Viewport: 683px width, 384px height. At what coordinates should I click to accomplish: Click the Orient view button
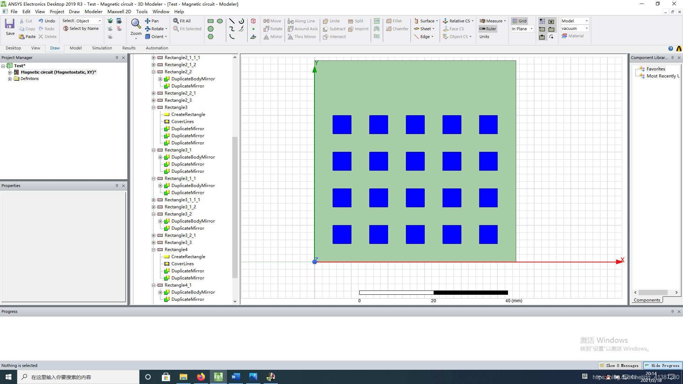156,37
